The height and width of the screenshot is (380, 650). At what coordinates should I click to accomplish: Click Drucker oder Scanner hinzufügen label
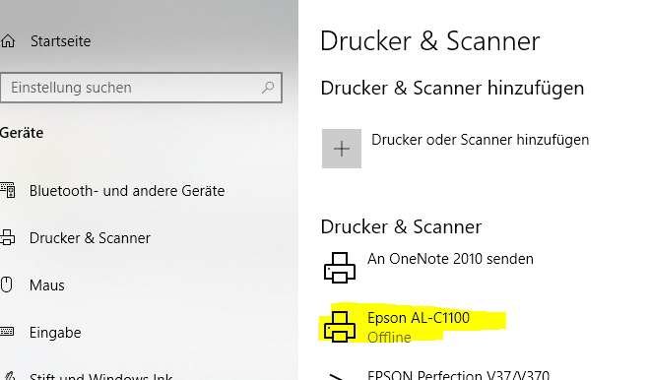480,140
